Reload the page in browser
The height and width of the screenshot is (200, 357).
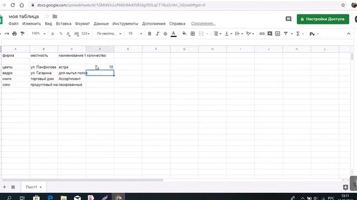(x=13, y=5)
